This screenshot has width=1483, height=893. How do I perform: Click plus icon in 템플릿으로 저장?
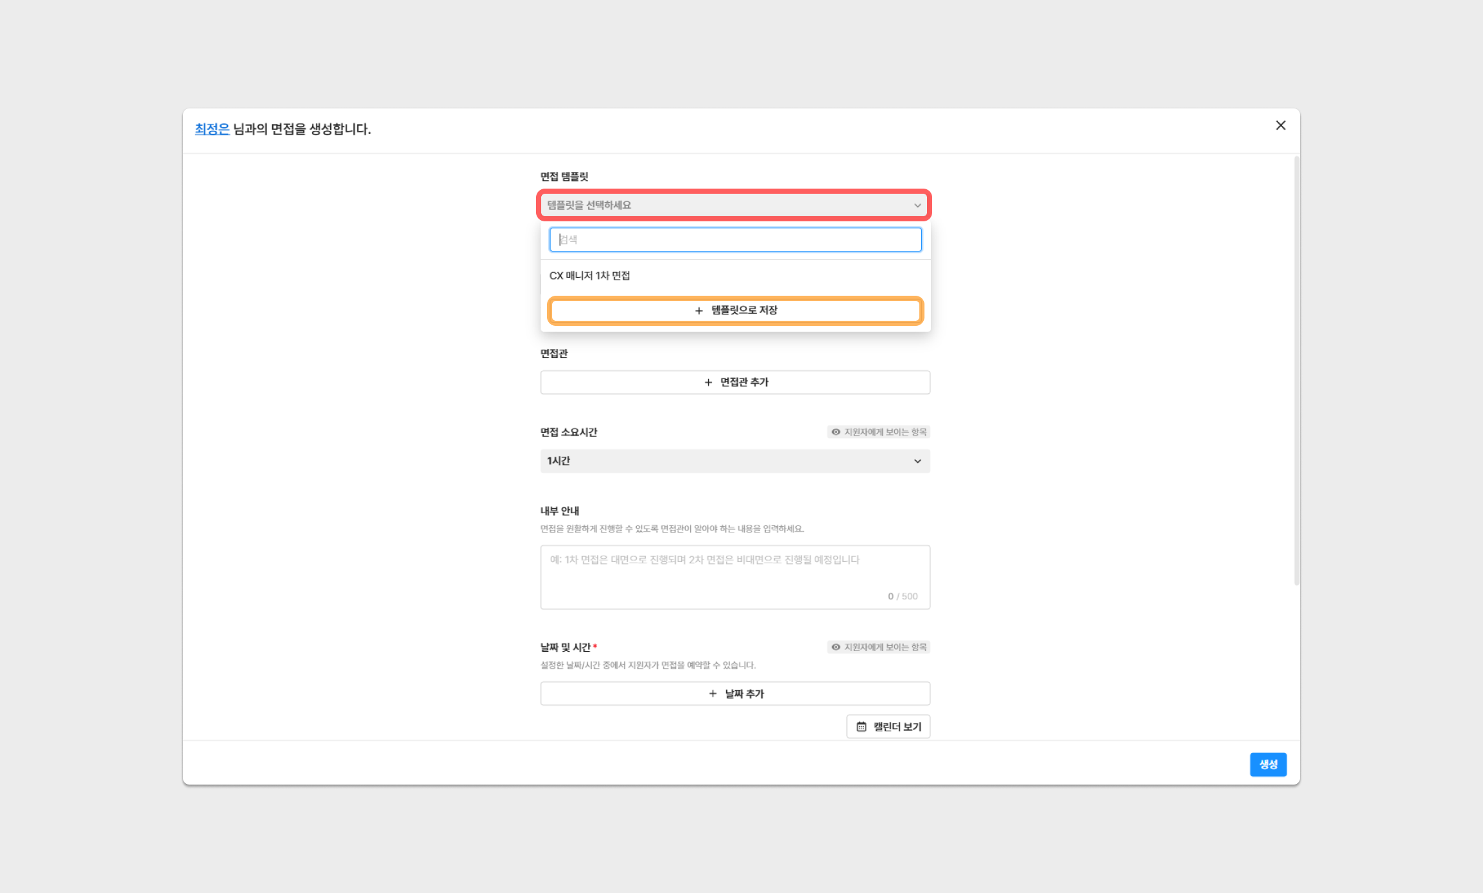click(x=699, y=310)
